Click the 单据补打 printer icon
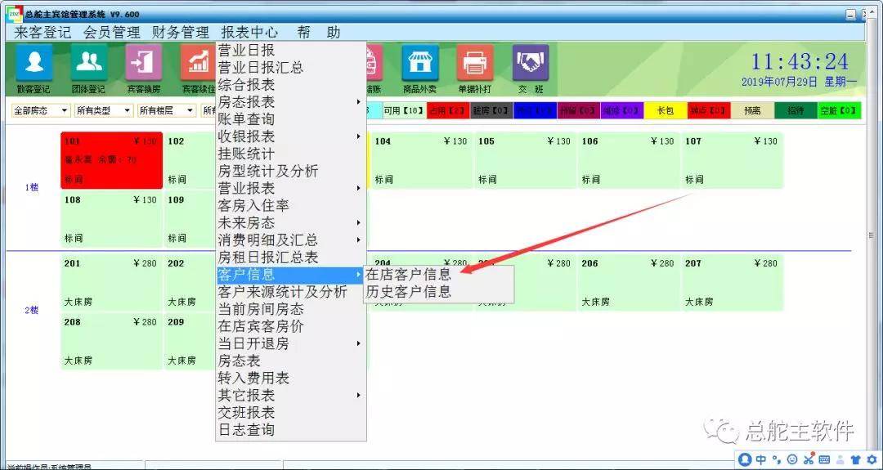The height and width of the screenshot is (470, 883). (x=474, y=64)
